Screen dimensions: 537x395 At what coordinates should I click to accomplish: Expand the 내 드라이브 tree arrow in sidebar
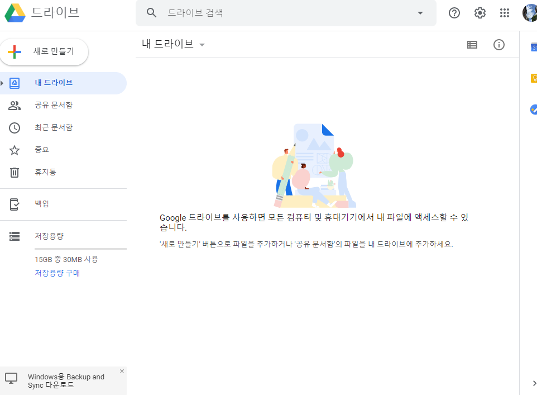[x=2, y=83]
